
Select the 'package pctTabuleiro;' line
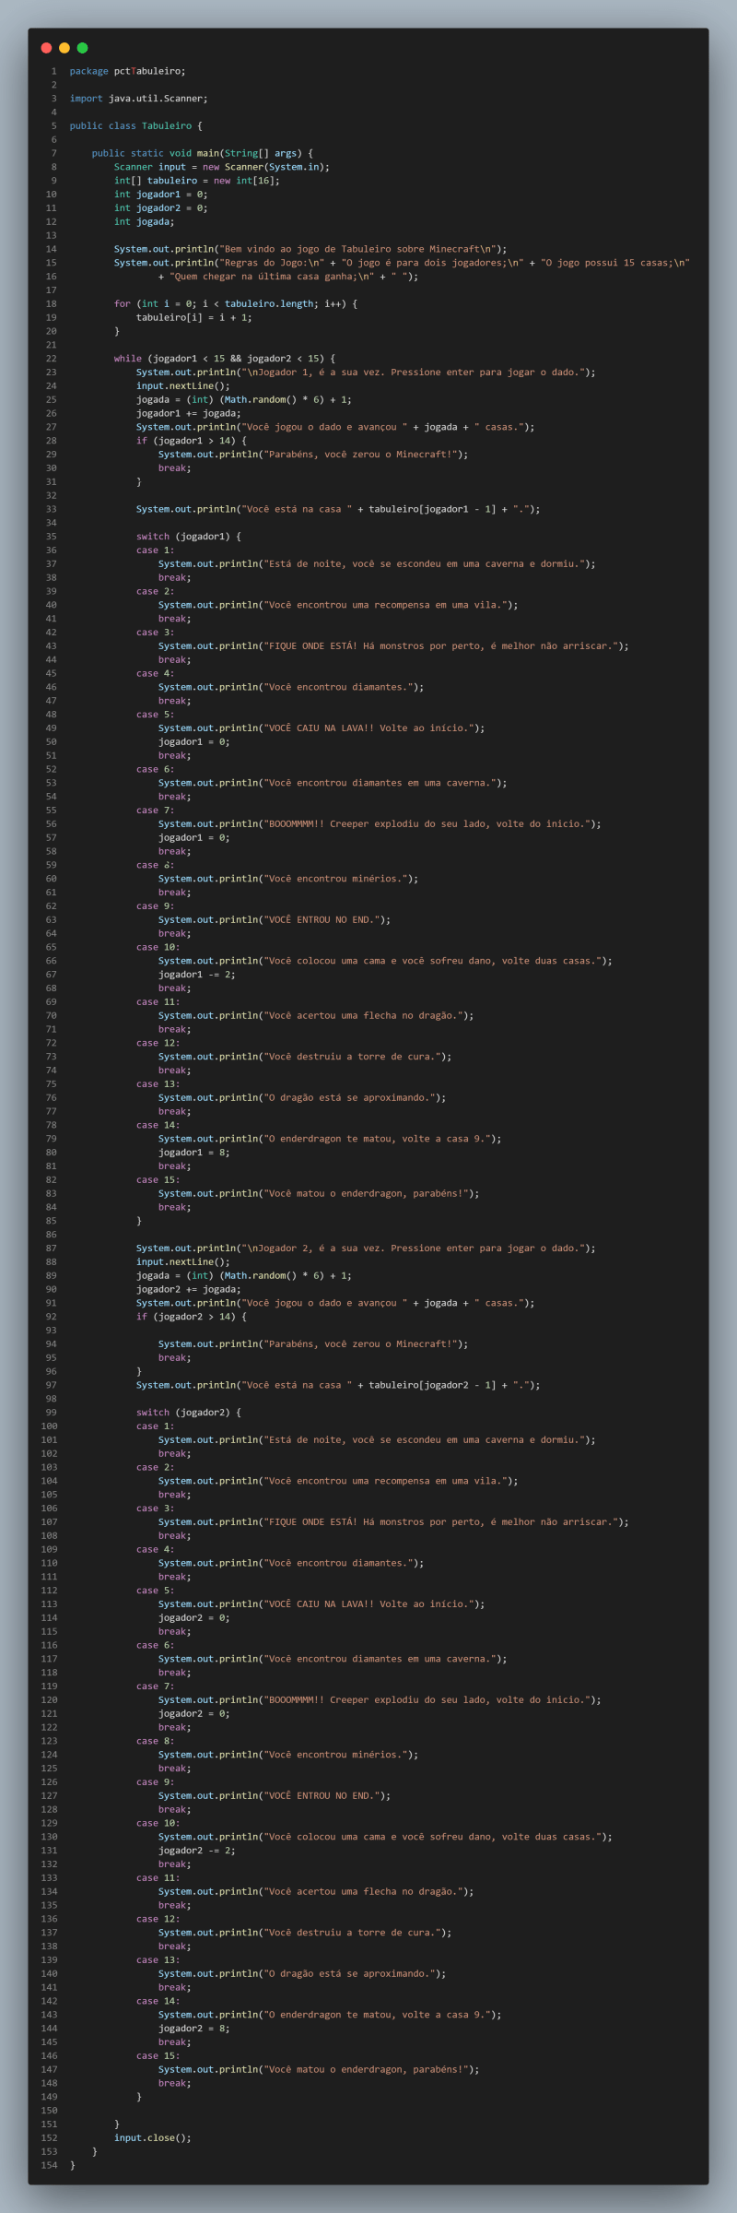point(127,71)
